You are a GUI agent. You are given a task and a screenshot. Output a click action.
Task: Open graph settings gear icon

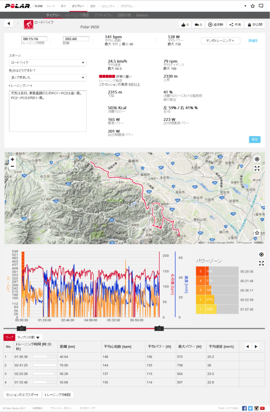pyautogui.click(x=261, y=254)
